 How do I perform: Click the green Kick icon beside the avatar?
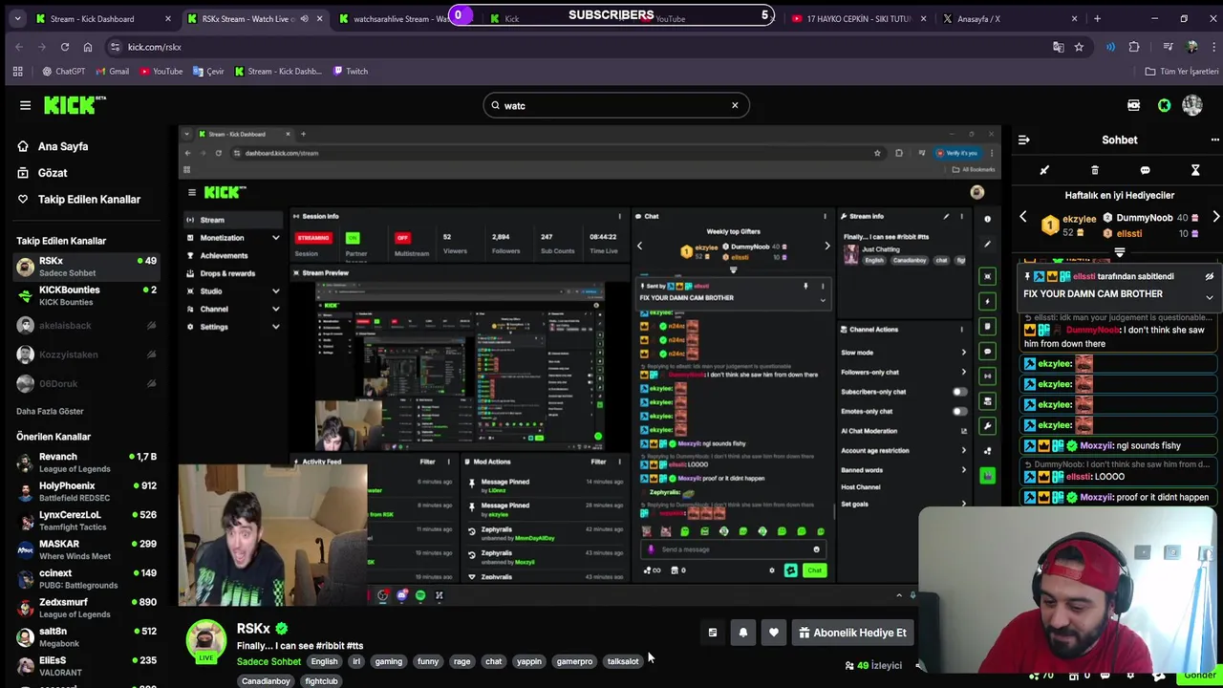point(1164,105)
